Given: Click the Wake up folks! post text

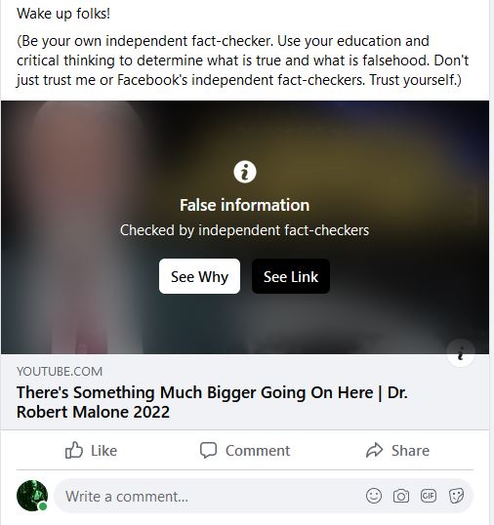Looking at the screenshot, I should 63,14.
